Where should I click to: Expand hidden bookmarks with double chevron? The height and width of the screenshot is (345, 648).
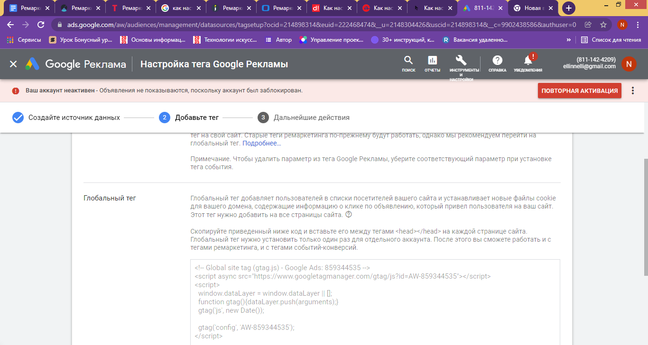coord(568,40)
